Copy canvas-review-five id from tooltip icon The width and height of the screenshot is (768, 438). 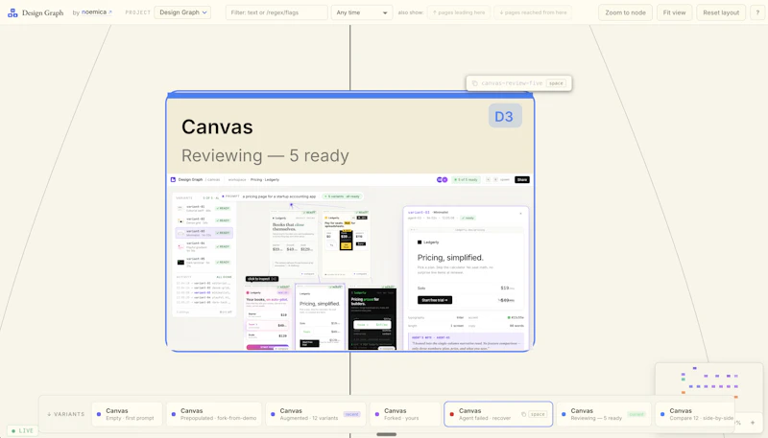pyautogui.click(x=474, y=83)
